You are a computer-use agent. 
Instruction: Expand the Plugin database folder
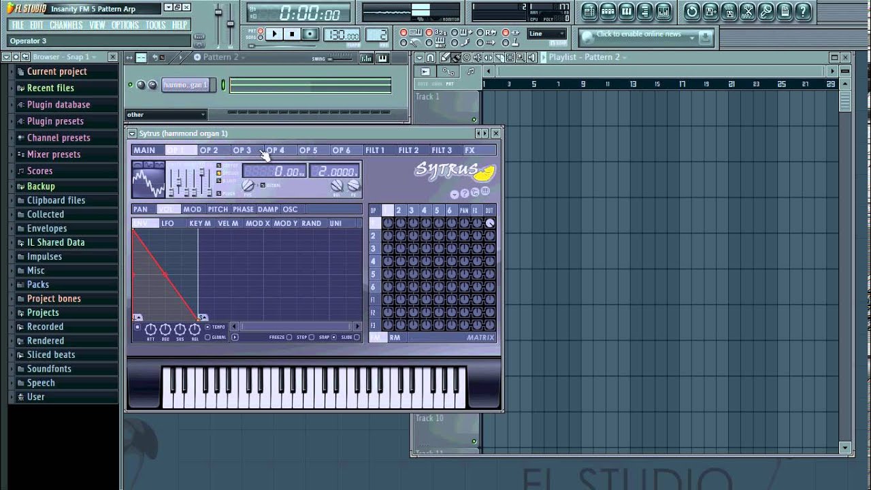coord(59,105)
